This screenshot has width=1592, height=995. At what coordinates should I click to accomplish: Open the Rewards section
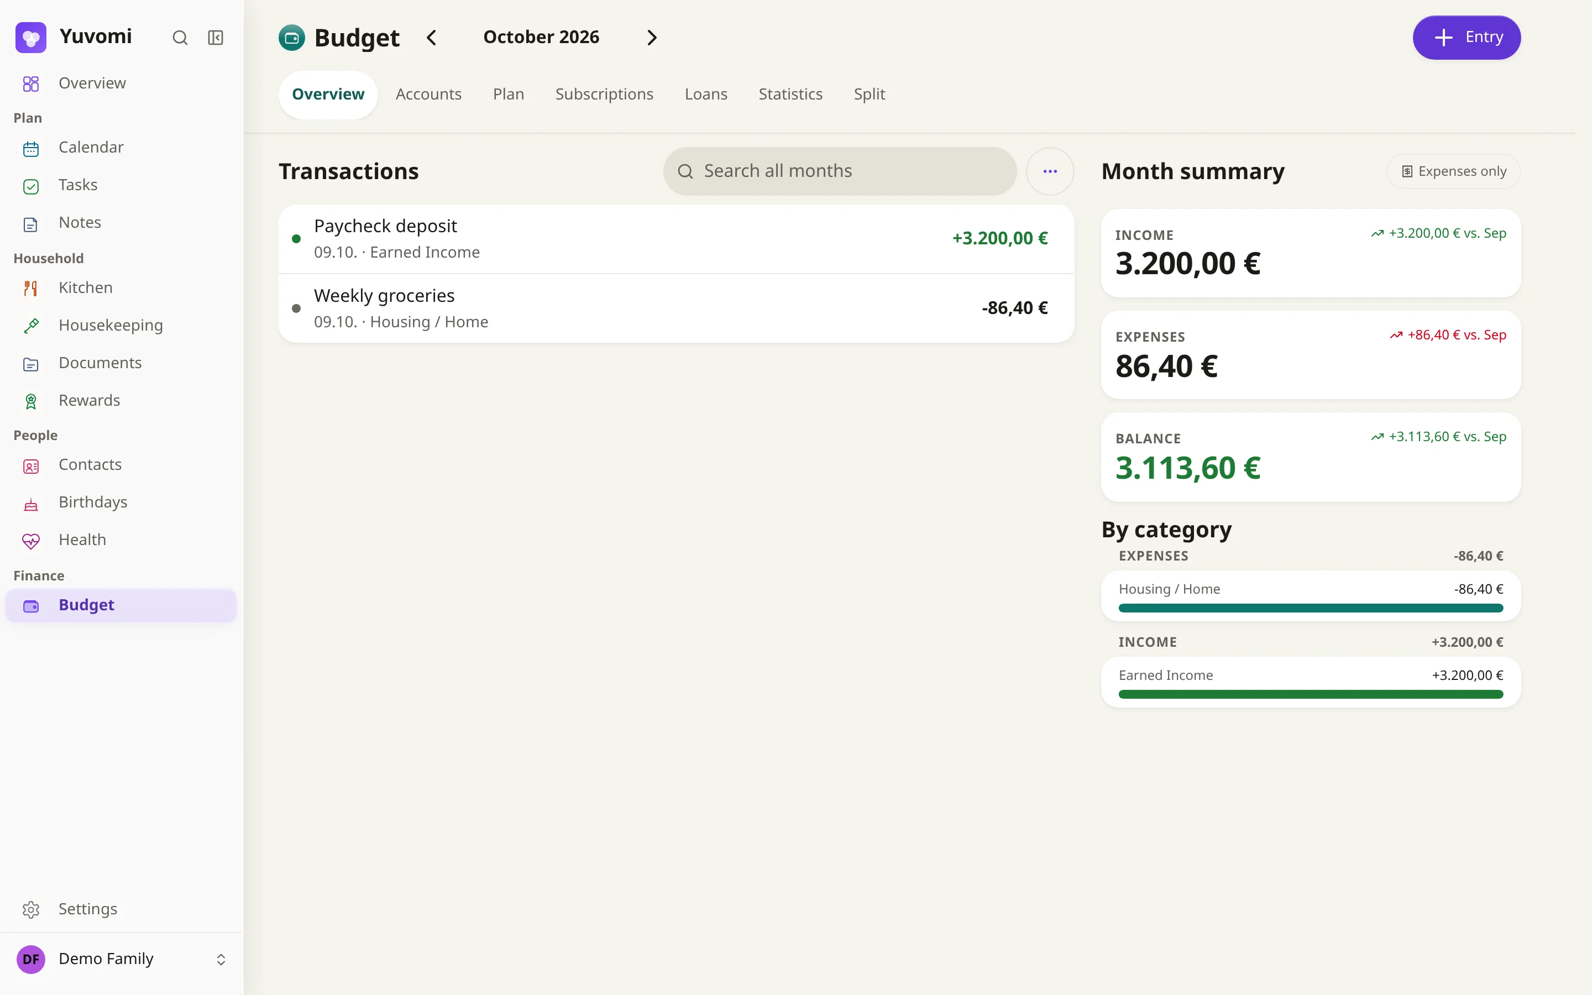(121, 400)
